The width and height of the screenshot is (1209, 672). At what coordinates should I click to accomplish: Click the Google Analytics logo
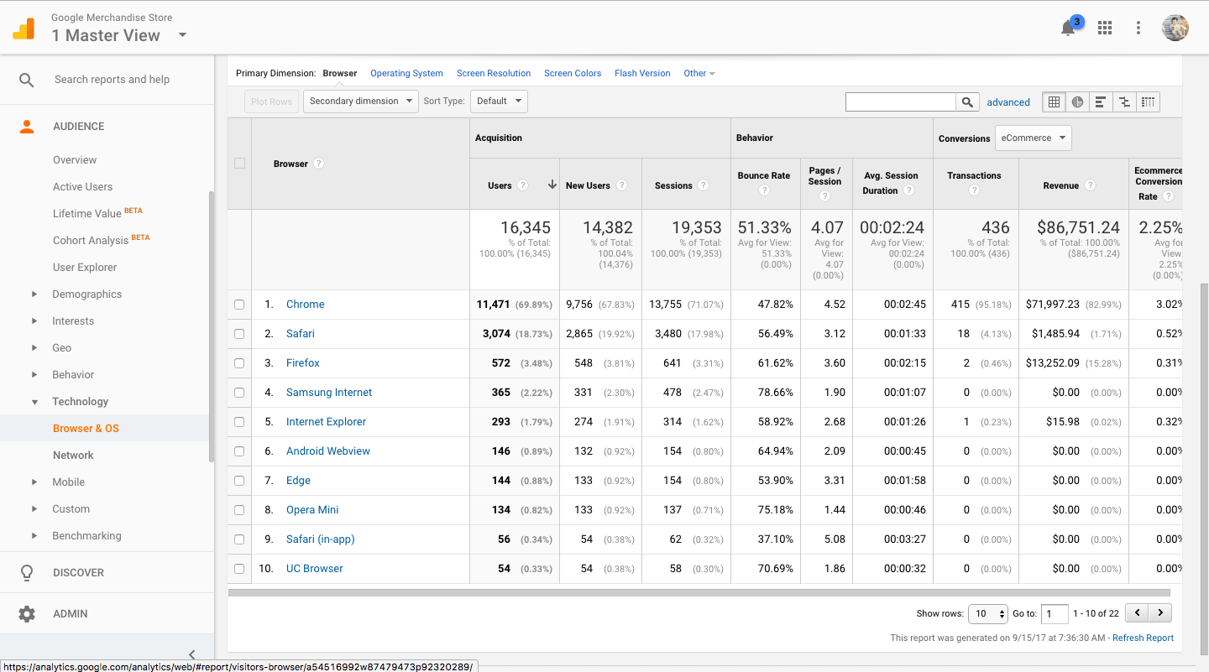pos(24,29)
